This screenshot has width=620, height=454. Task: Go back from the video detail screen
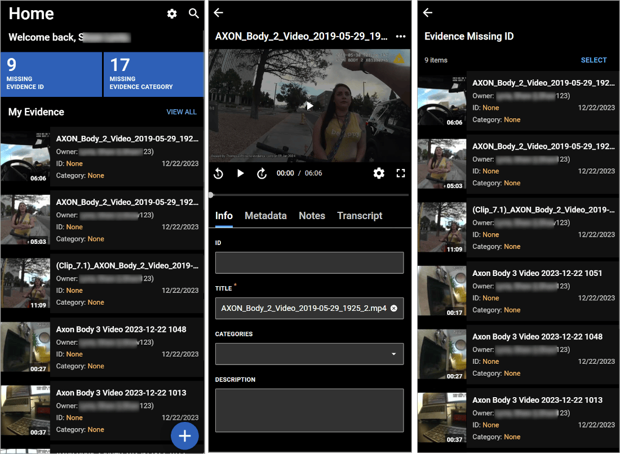pos(219,13)
